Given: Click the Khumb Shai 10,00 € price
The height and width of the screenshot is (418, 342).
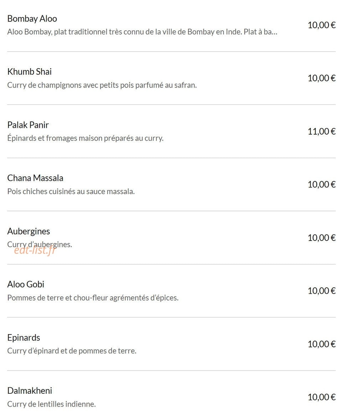Looking at the screenshot, I should (x=321, y=78).
